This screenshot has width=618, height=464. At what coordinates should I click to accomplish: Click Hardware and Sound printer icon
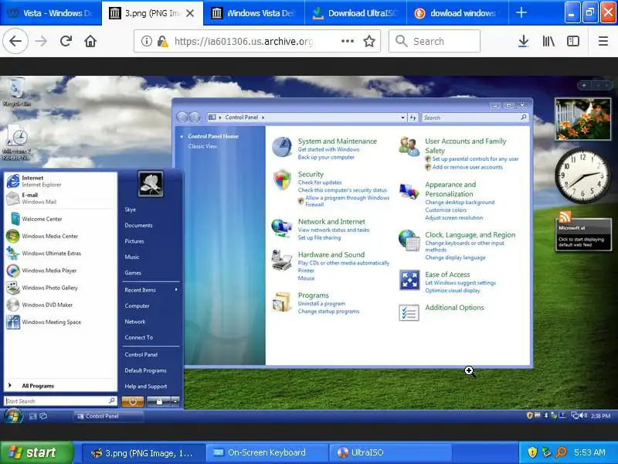(281, 260)
